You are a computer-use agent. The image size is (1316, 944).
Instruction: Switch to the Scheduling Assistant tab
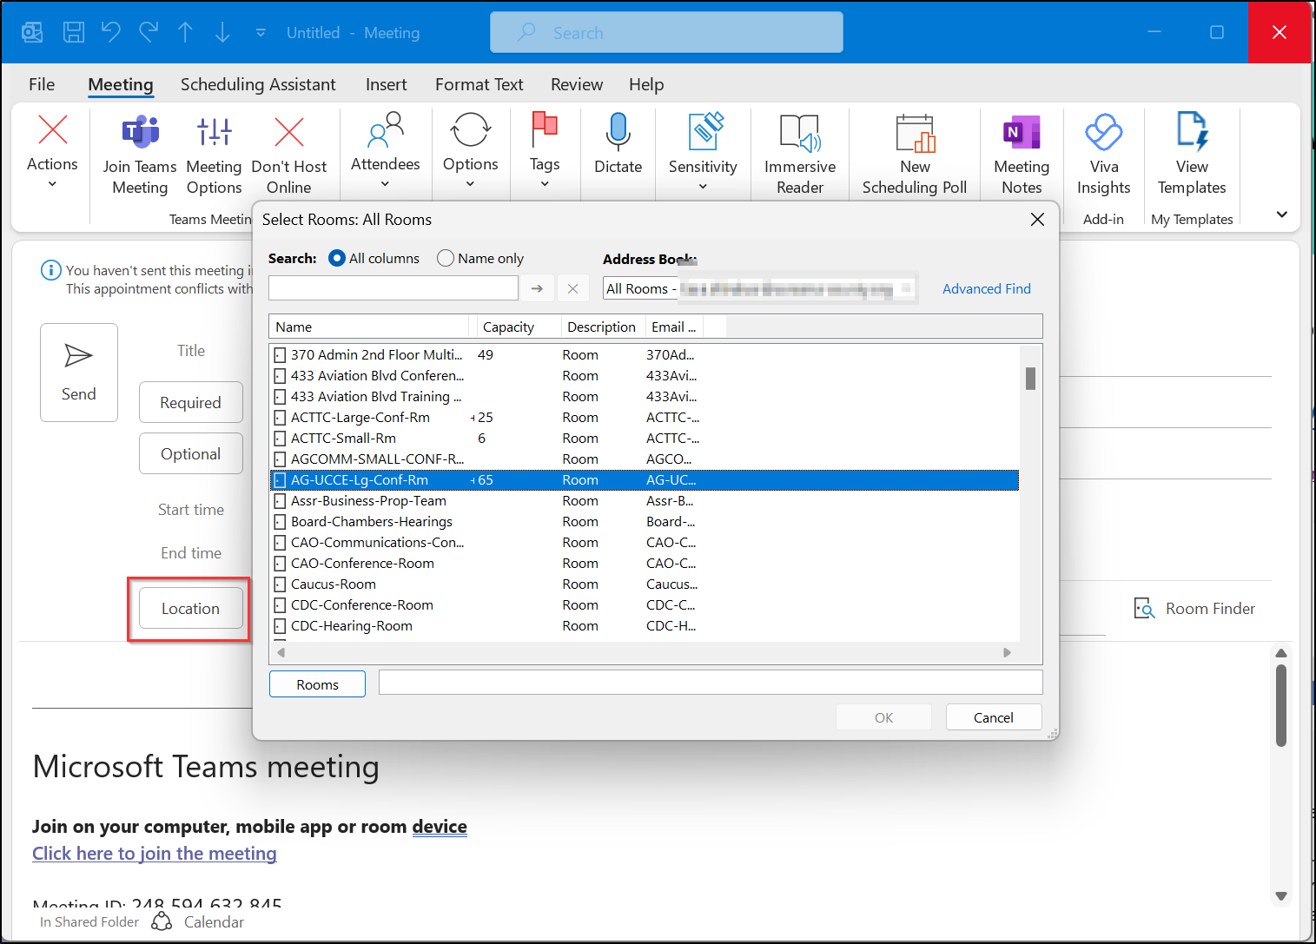click(x=258, y=84)
